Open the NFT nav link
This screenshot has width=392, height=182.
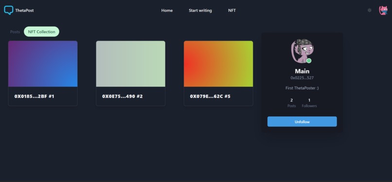tap(232, 11)
